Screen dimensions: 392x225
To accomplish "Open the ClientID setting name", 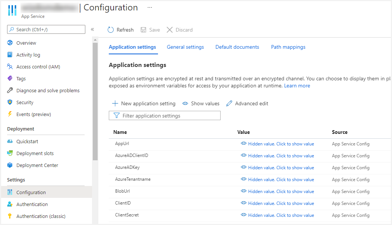I will [x=123, y=203].
